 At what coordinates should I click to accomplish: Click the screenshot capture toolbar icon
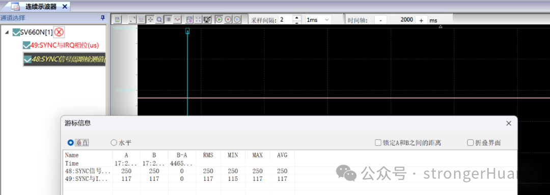pyautogui.click(x=189, y=20)
